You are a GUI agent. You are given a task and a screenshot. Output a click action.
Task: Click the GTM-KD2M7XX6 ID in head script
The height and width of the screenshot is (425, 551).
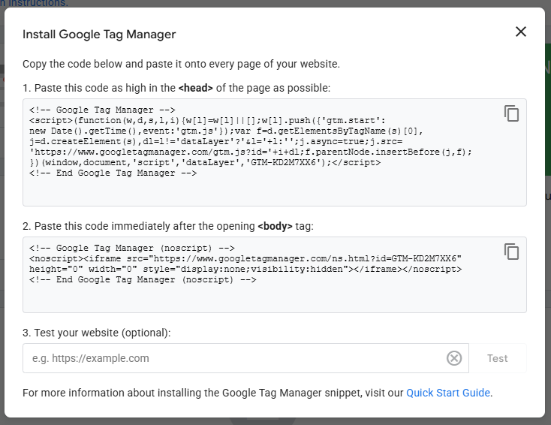[288, 162]
